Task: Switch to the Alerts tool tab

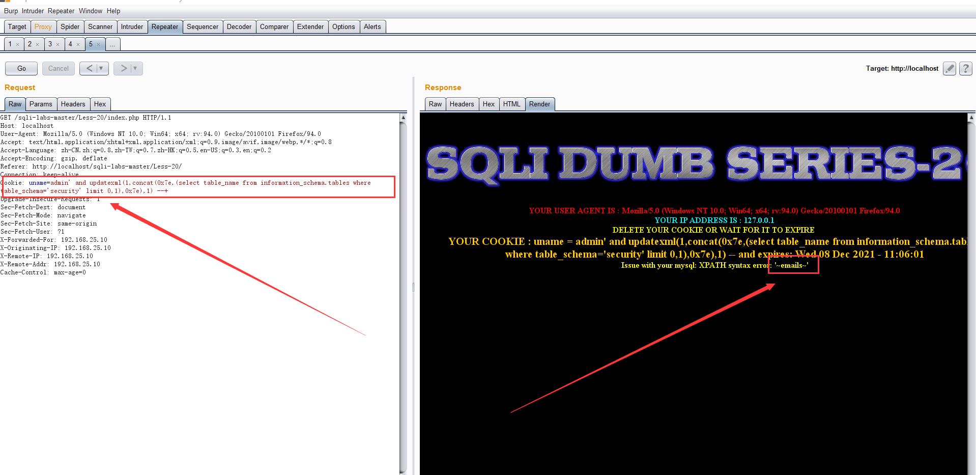Action: (372, 26)
